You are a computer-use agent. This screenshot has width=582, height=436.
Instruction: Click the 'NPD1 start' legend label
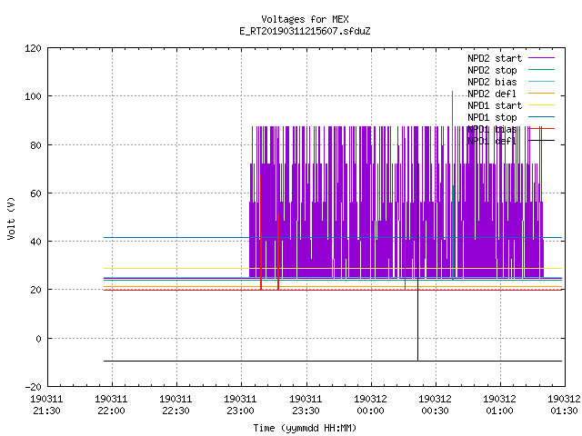click(x=495, y=105)
